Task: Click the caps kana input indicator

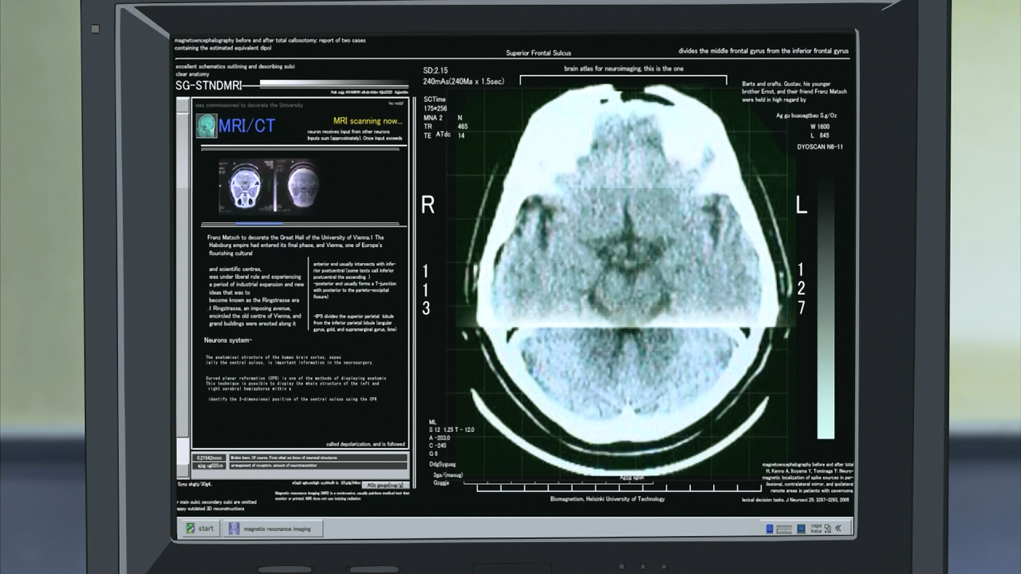Action: (x=815, y=528)
